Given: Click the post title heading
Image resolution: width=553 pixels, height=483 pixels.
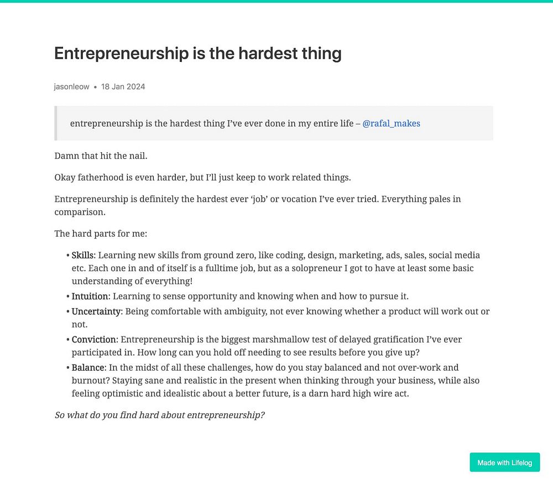Looking at the screenshot, I should click(x=198, y=54).
